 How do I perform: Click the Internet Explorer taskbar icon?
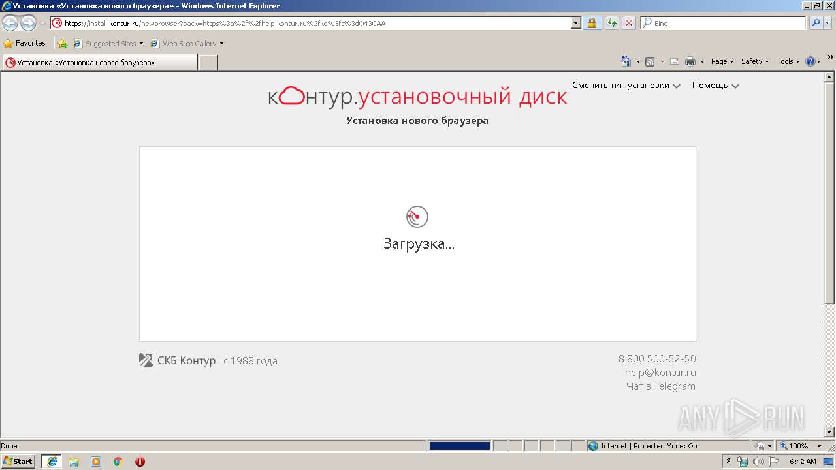pyautogui.click(x=52, y=462)
